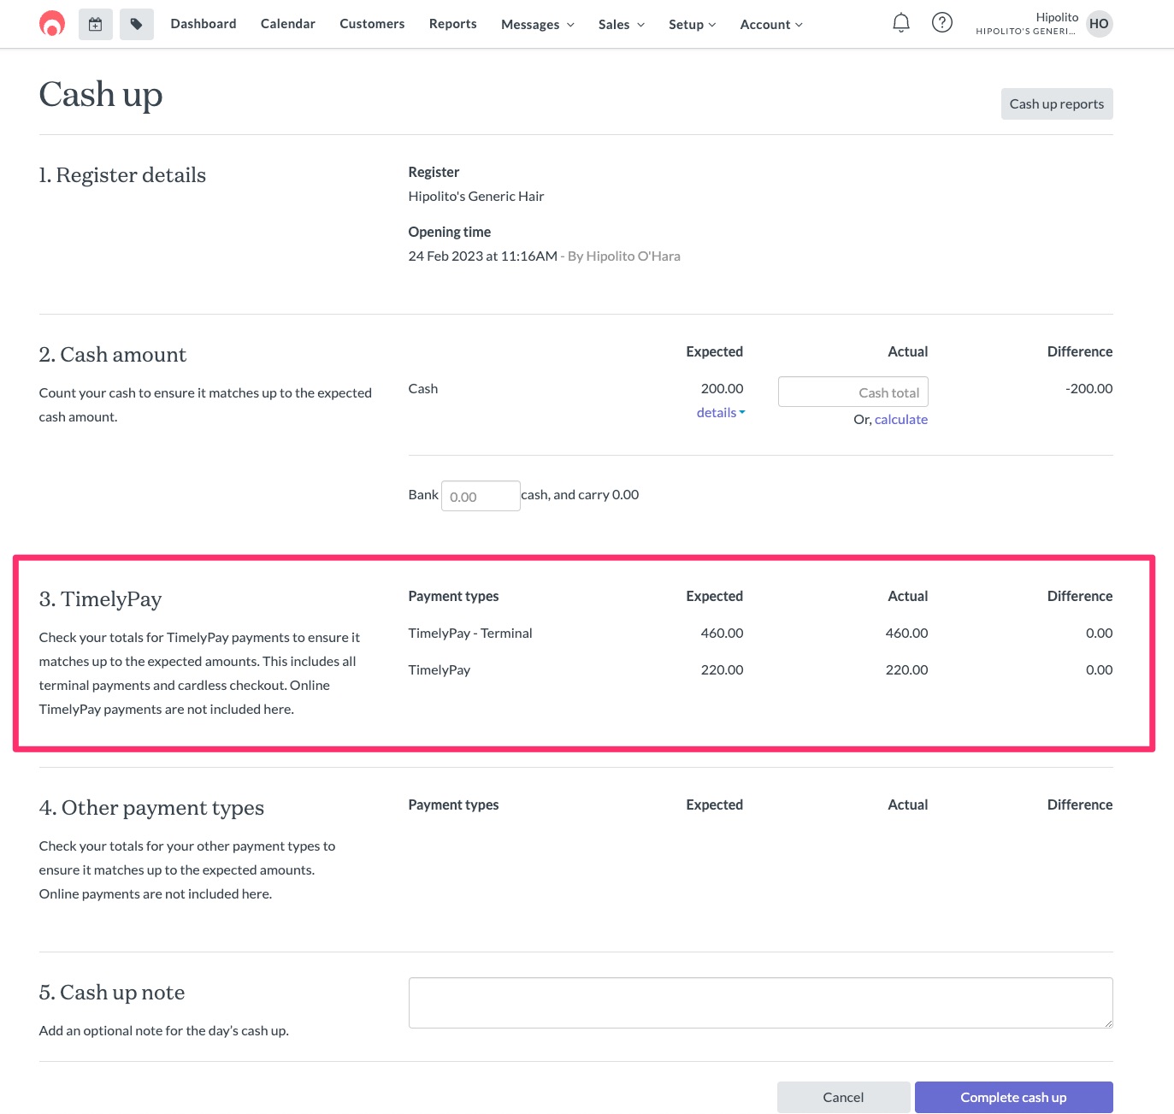Open the new appointment calendar-plus icon
1174x1114 pixels.
pyautogui.click(x=96, y=25)
